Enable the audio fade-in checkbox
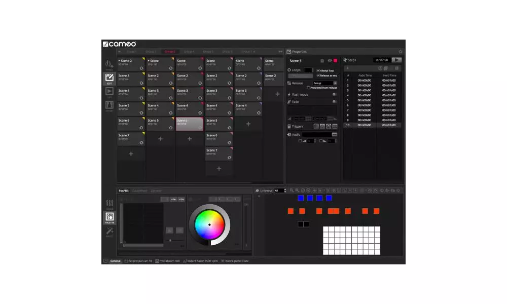The height and width of the screenshot is (304, 507). coord(300,141)
